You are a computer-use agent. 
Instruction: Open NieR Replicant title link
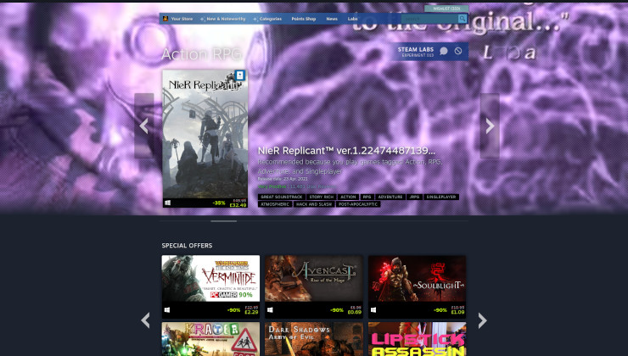346,150
